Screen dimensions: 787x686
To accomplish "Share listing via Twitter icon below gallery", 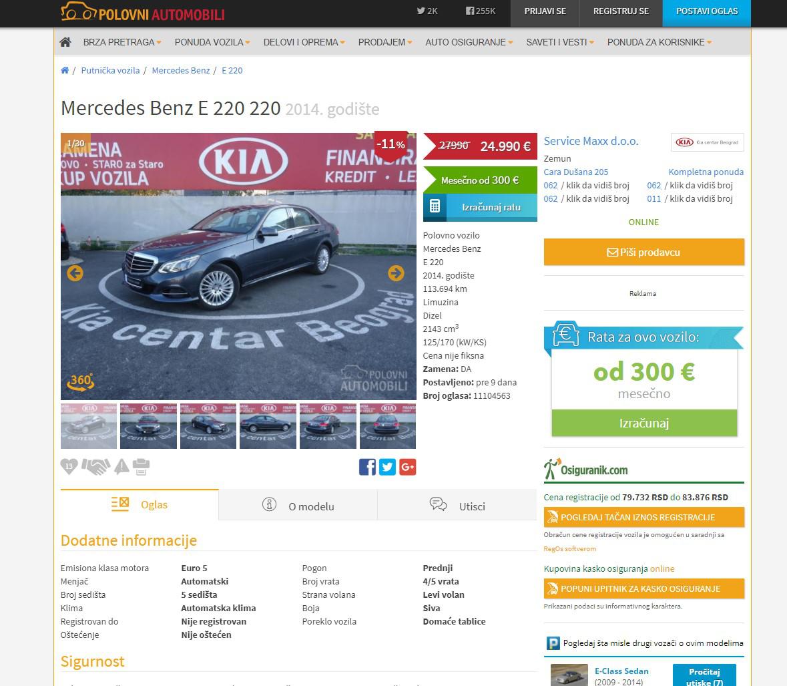I will (x=387, y=467).
